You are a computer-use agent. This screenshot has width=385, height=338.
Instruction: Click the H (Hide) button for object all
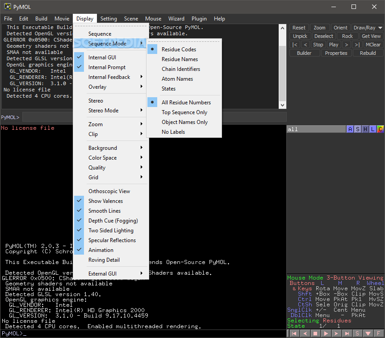click(365, 129)
